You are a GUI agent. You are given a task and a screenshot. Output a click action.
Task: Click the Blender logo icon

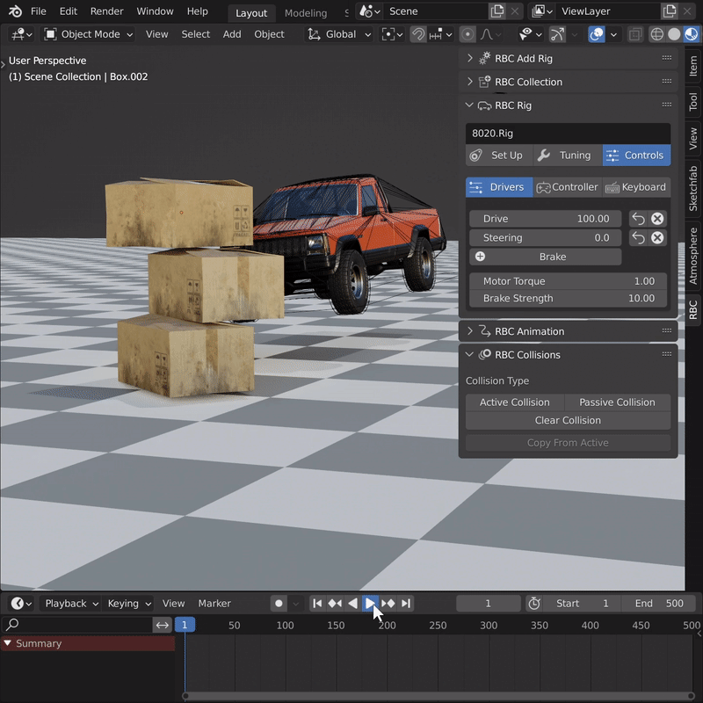[x=15, y=11]
